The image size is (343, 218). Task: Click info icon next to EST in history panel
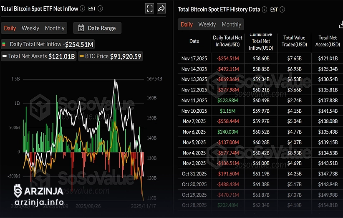(x=282, y=9)
